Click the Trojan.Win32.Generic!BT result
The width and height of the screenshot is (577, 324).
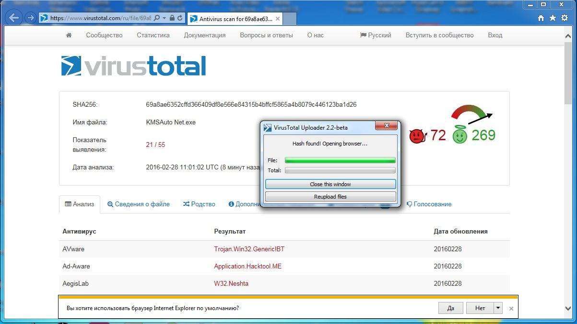pyautogui.click(x=249, y=249)
